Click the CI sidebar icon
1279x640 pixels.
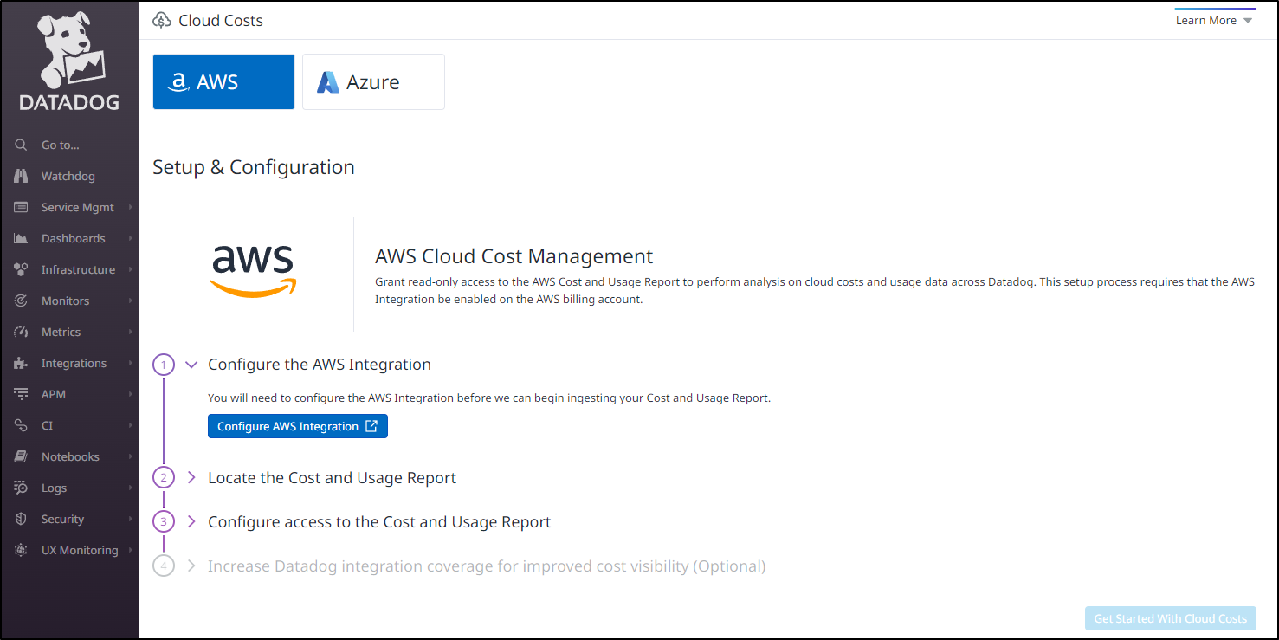[x=22, y=425]
